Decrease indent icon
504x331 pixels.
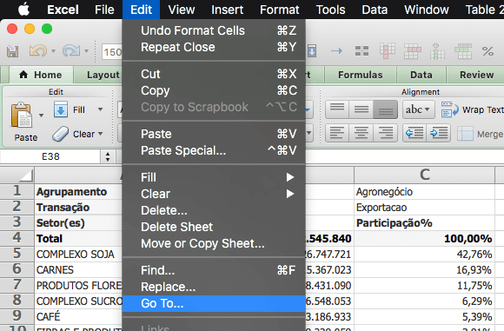pos(414,133)
